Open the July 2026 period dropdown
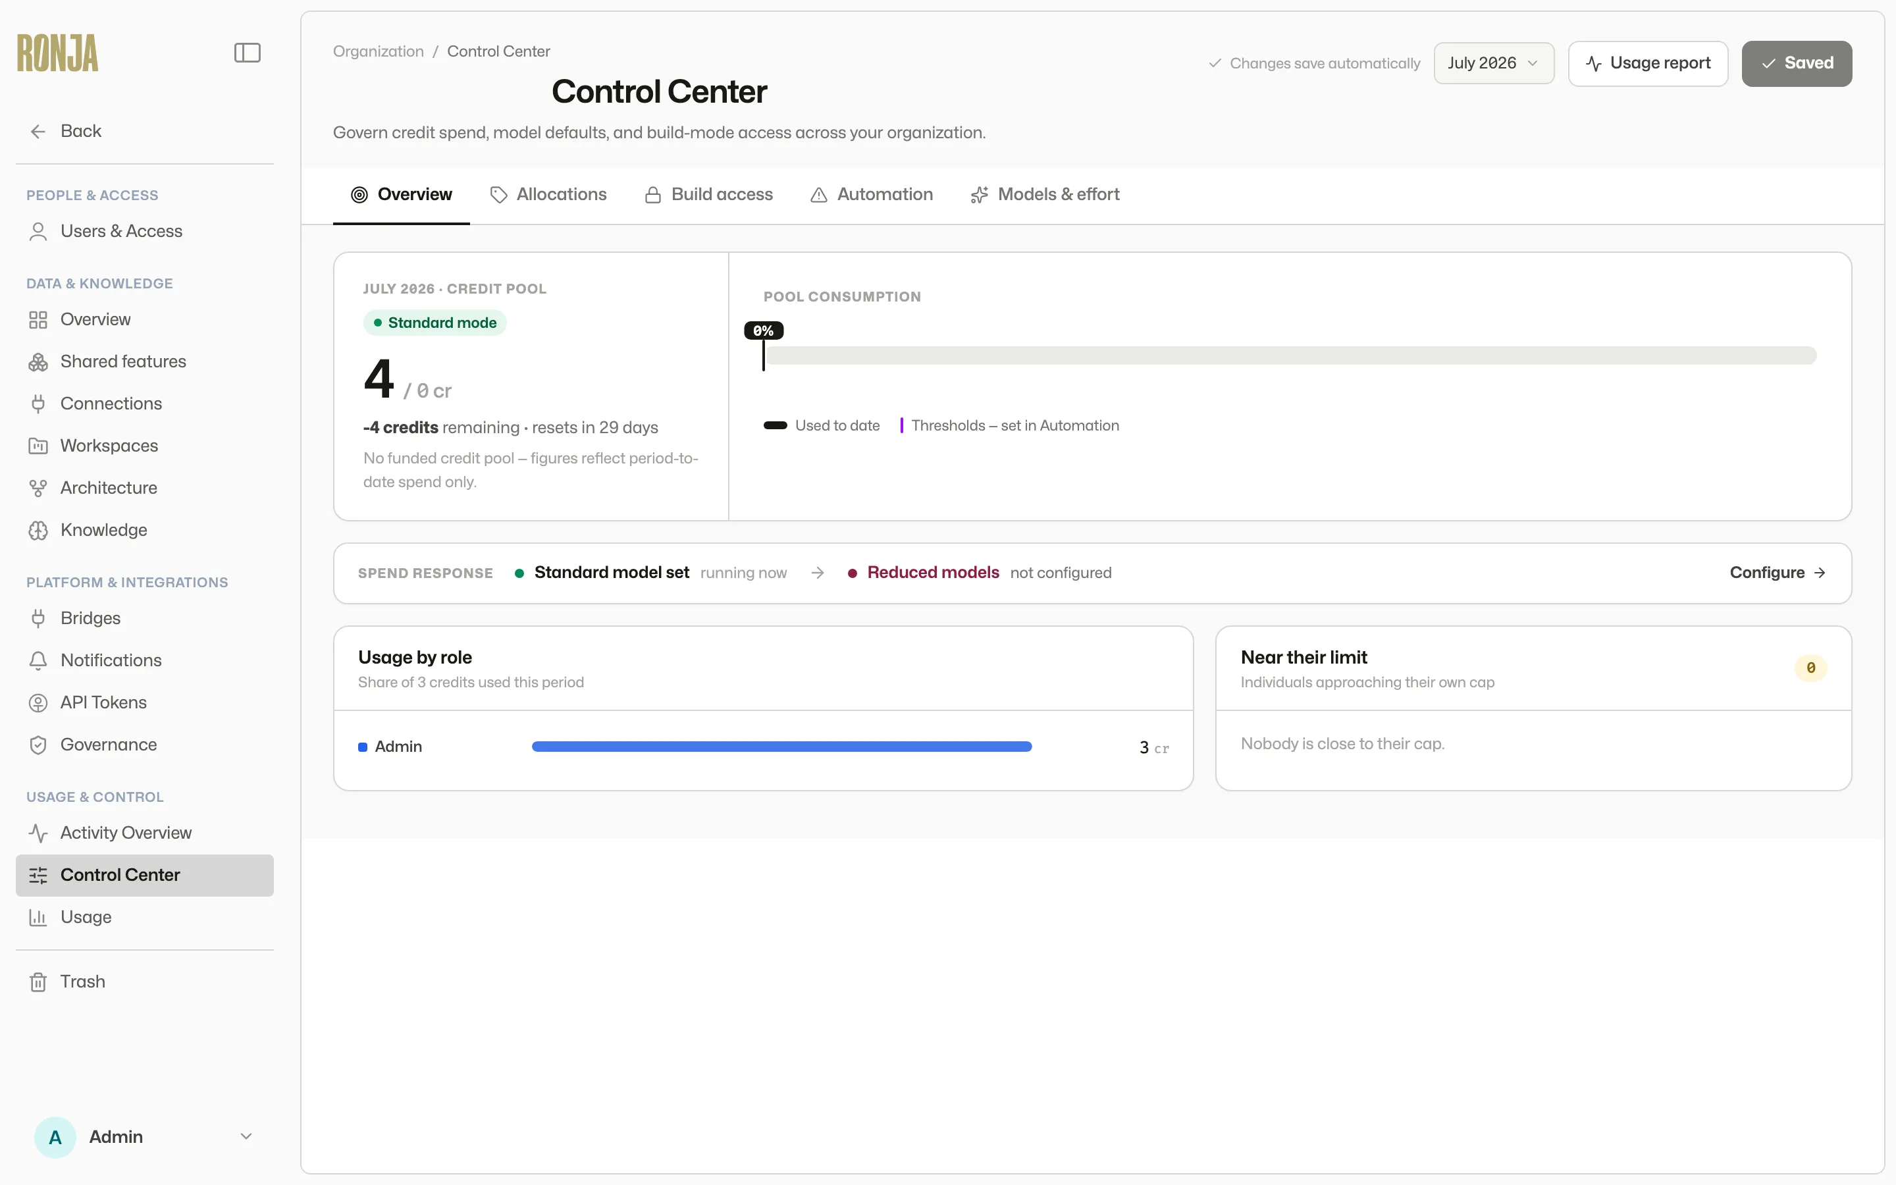The height and width of the screenshot is (1185, 1896). (1493, 63)
